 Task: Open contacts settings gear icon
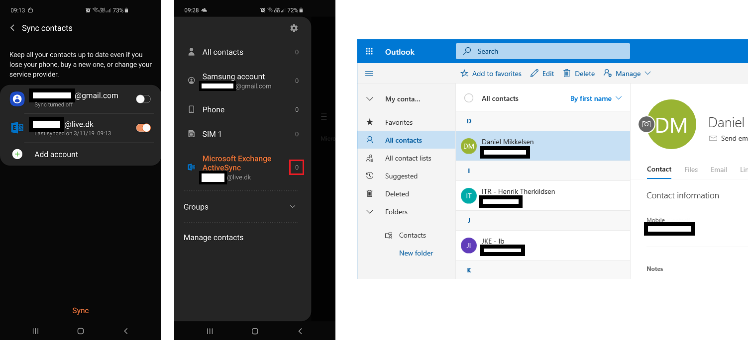[x=294, y=28]
